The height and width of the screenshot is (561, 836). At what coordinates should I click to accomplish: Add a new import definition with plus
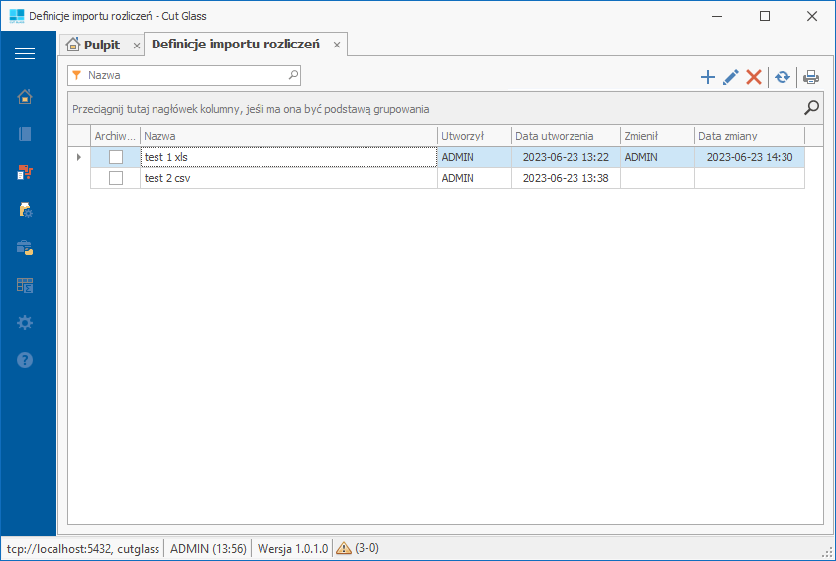(707, 77)
